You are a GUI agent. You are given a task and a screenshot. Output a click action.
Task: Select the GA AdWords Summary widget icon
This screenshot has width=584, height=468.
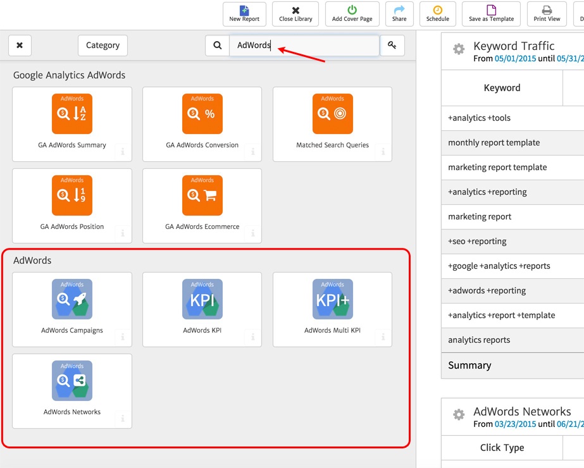[71, 114]
